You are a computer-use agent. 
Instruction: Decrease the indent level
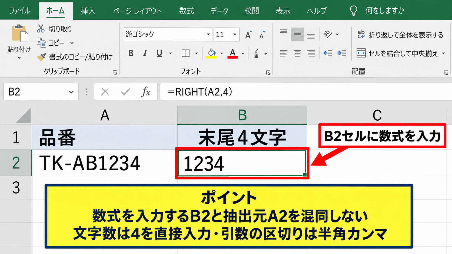[x=328, y=53]
